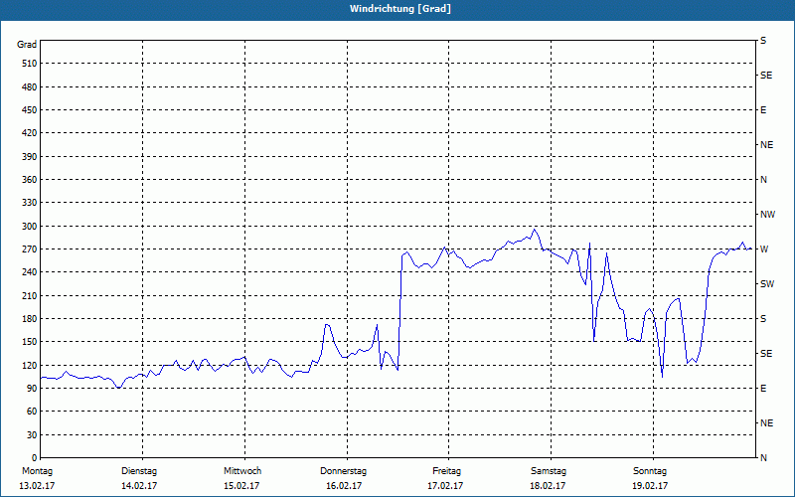Viewport: 795px width, 497px height.
Task: Select the 30 degree axis label
Action: click(x=31, y=435)
